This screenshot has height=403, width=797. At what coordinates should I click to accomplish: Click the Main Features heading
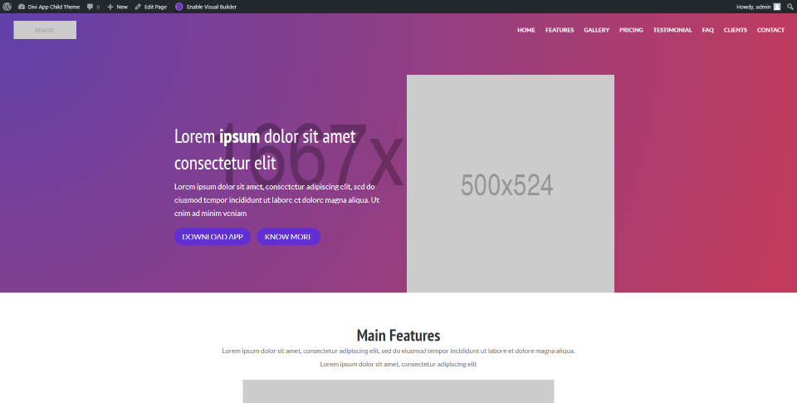pyautogui.click(x=398, y=336)
